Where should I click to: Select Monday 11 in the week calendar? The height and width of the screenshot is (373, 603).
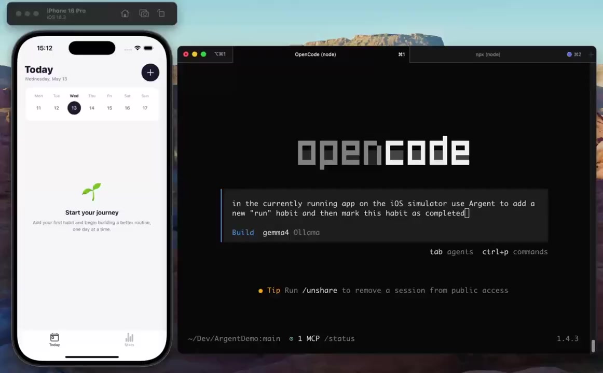coord(38,108)
